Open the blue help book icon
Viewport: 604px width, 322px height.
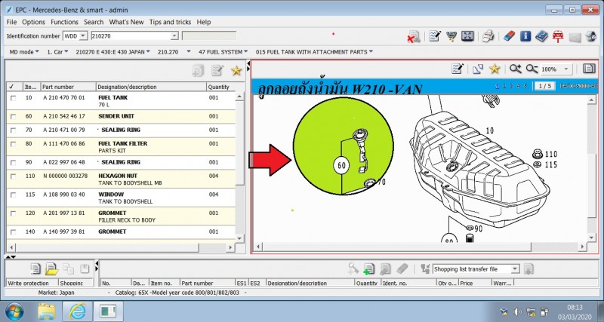[541, 36]
